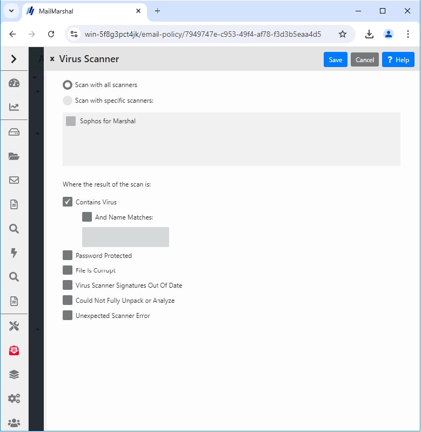421x432 pixels.
Task: Click the upper magnifier search icon
Action: (x=14, y=229)
